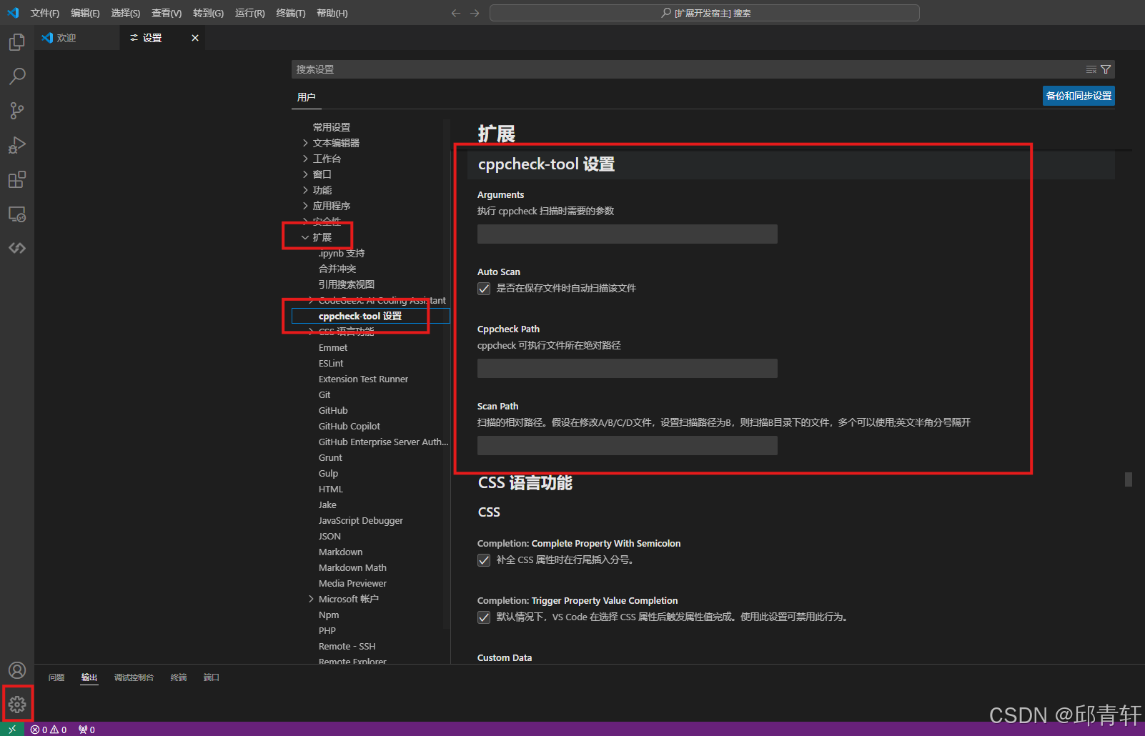Open the 调试控制台 panel tab
Viewport: 1145px width, 736px height.
[134, 677]
